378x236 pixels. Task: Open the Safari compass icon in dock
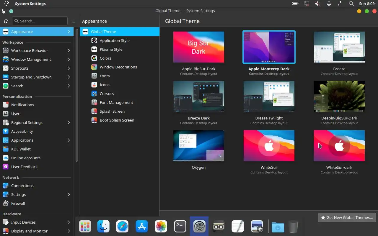click(122, 227)
